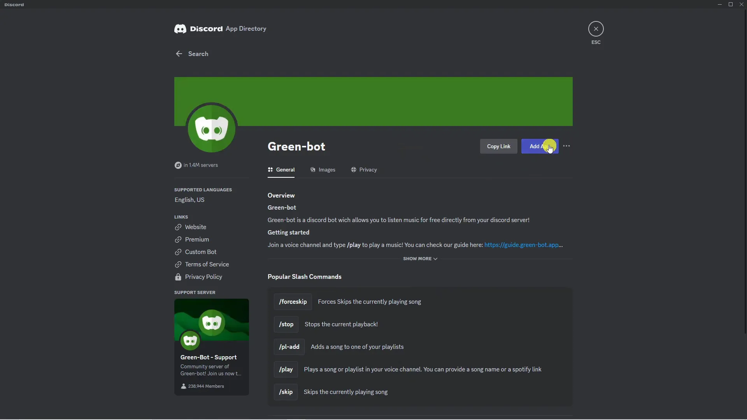The width and height of the screenshot is (747, 420).
Task: Open the Green-bot profile avatar
Action: pyautogui.click(x=212, y=129)
